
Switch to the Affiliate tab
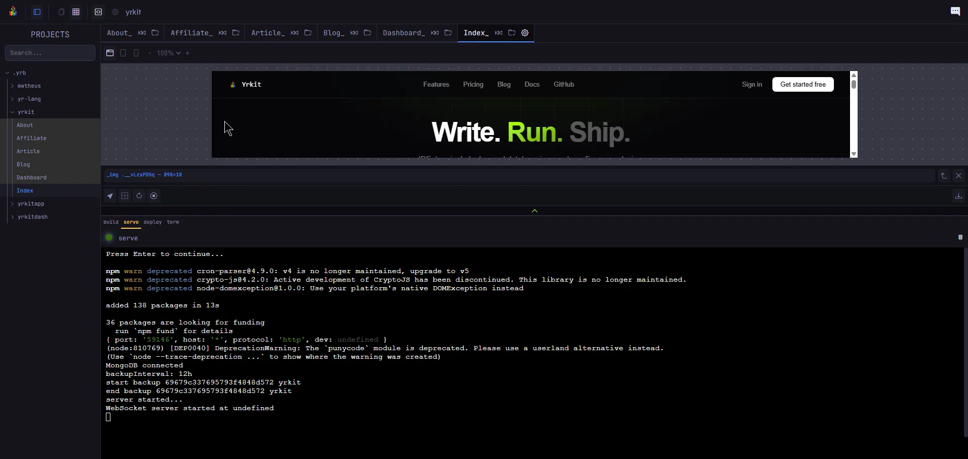pyautogui.click(x=192, y=33)
